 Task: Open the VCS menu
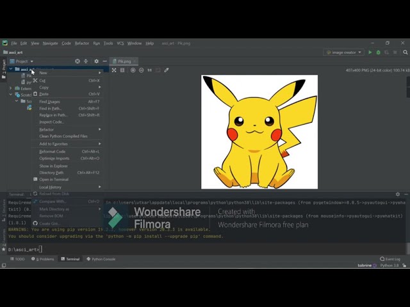(x=120, y=43)
